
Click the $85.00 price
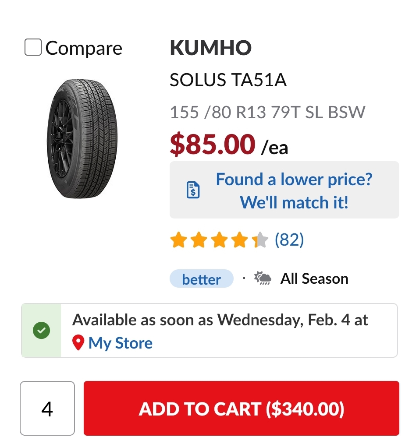tap(213, 144)
